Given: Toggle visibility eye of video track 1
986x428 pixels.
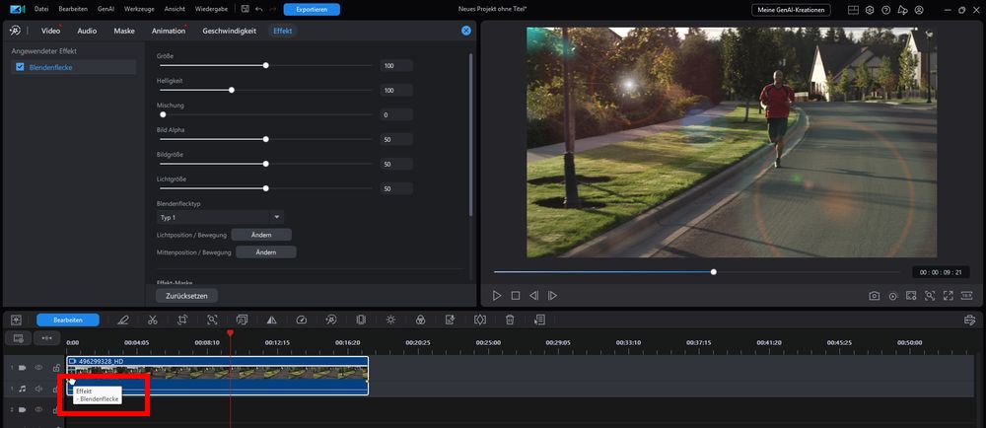Looking at the screenshot, I should click(38, 367).
